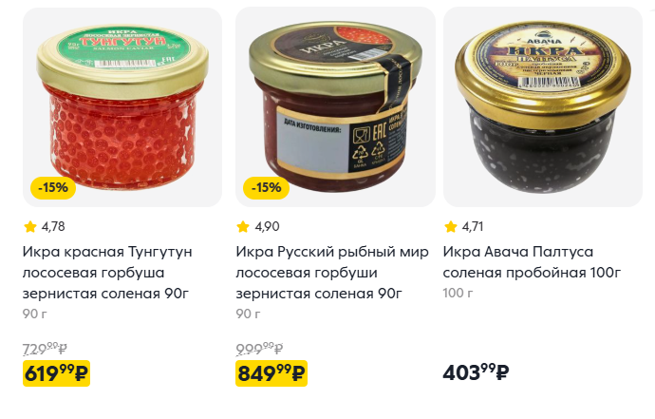Open the Авача halibut caviar jar image
Screen dimensions: 655x419
coord(543,107)
